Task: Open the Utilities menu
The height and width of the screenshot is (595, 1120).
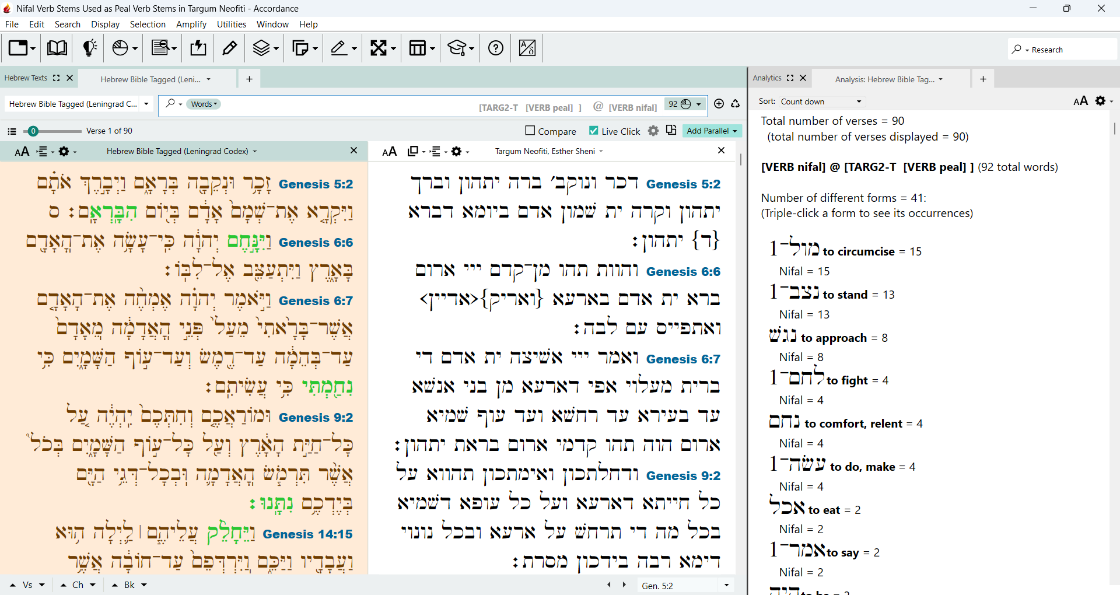Action: pos(232,24)
